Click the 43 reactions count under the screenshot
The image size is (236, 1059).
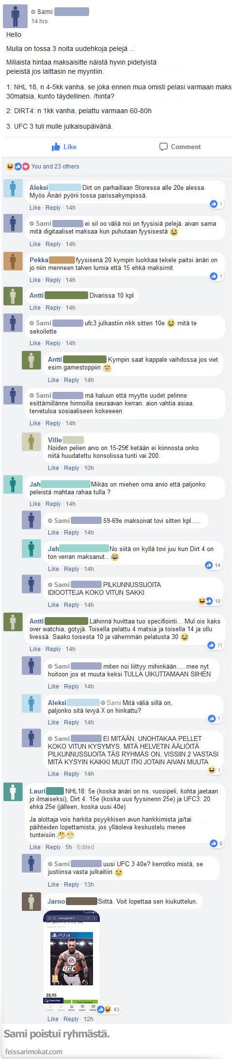coord(116,1009)
